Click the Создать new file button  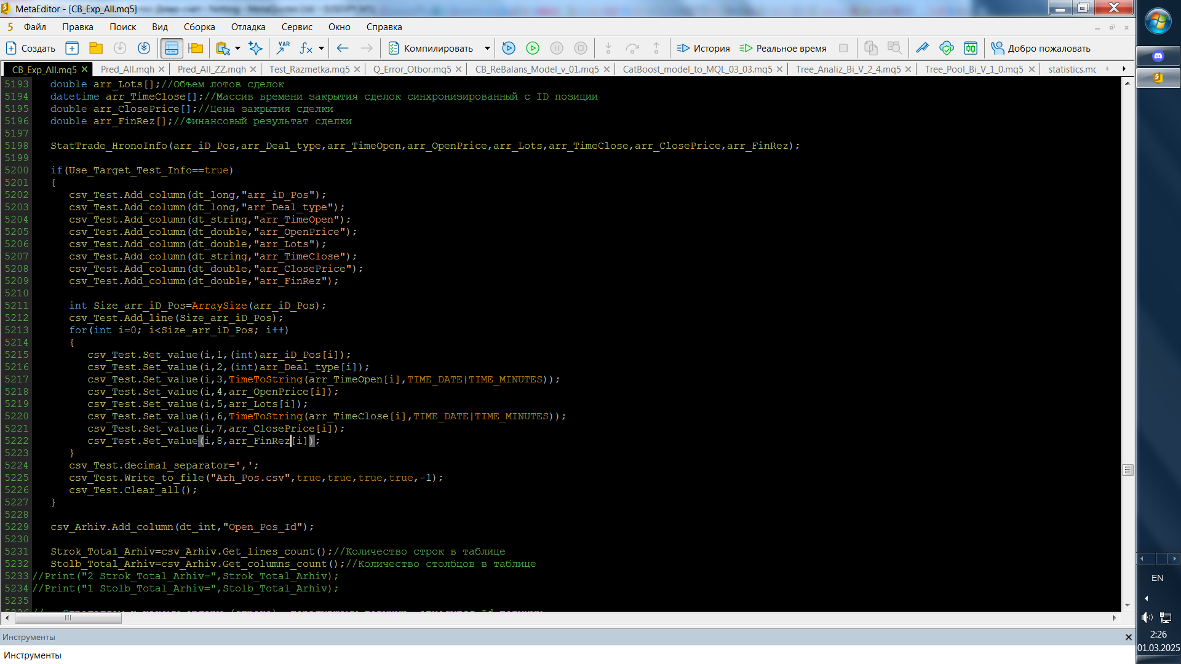point(31,48)
